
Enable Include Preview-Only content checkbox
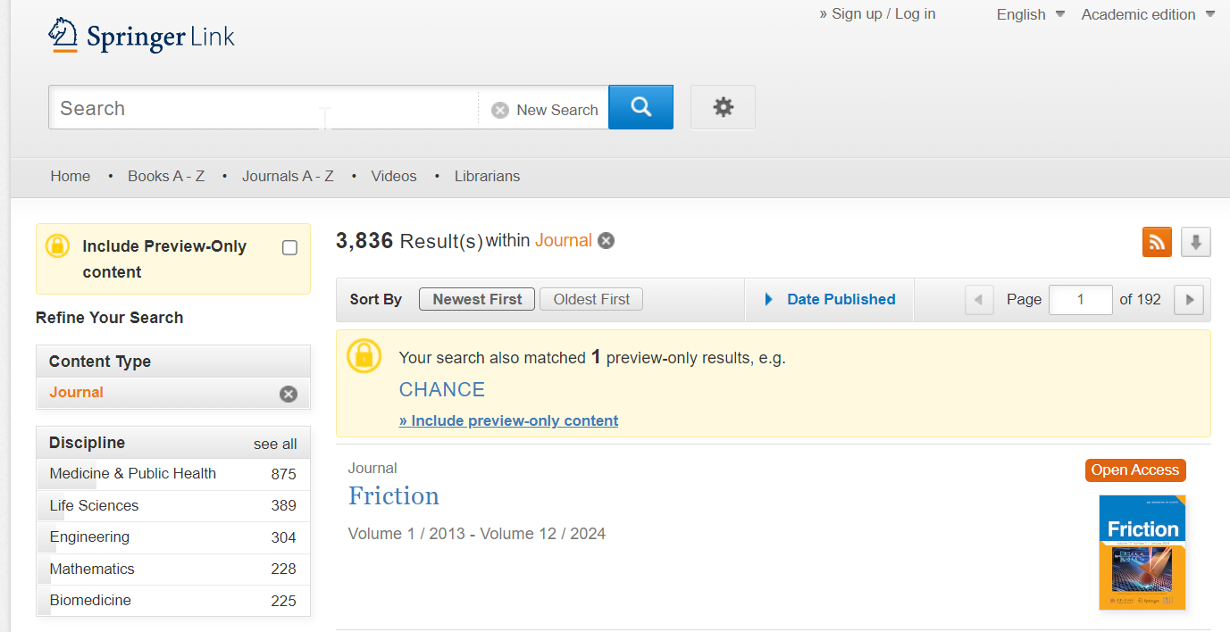tap(289, 247)
